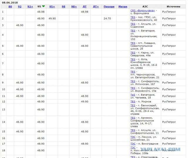Select the date 08.06.2018 heading
The width and height of the screenshot is (188, 158).
[10, 3]
